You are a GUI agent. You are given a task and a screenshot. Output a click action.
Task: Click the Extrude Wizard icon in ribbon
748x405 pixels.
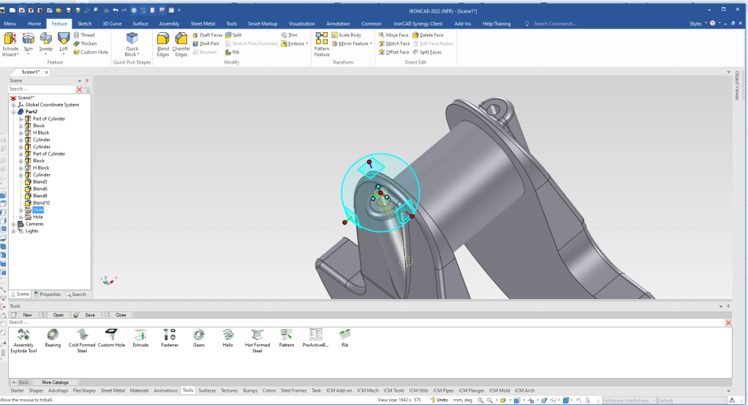click(x=10, y=39)
